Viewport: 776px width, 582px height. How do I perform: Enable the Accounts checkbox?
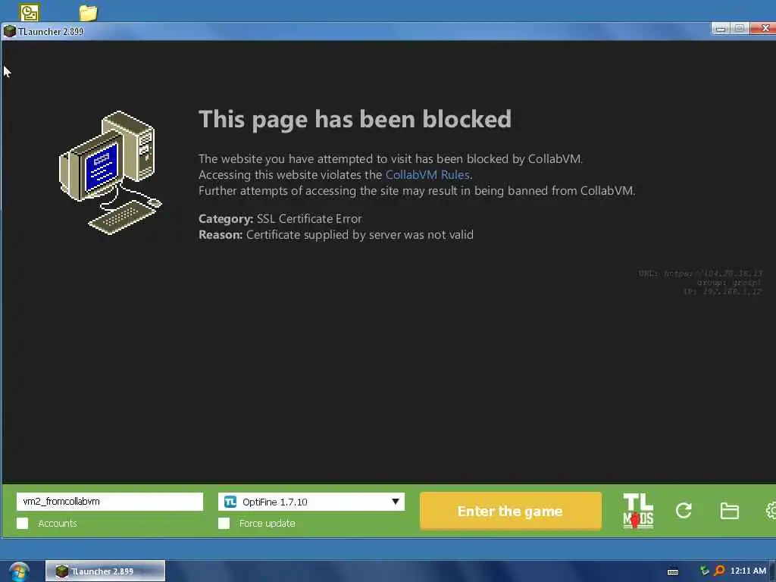[x=22, y=523]
